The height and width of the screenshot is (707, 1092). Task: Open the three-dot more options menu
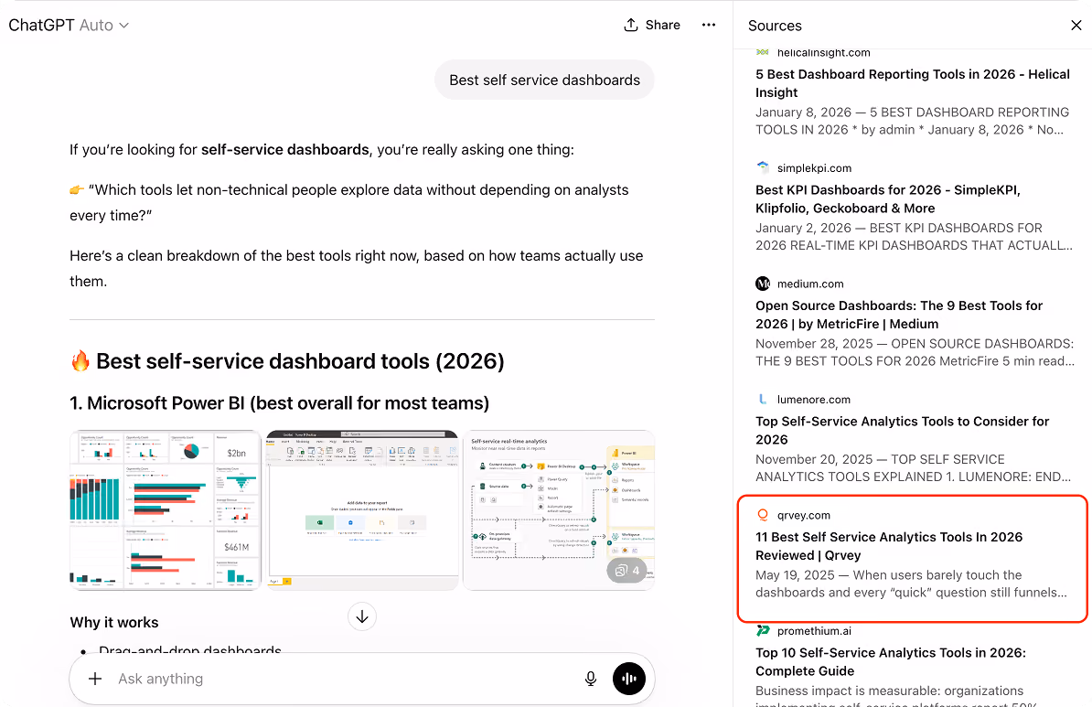[708, 25]
